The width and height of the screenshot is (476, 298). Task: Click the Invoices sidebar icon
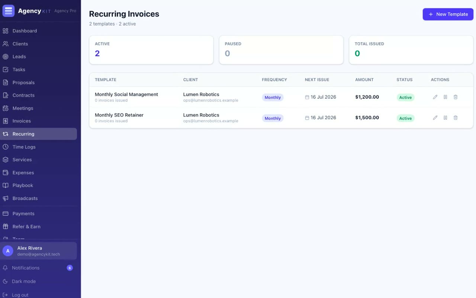point(6,121)
